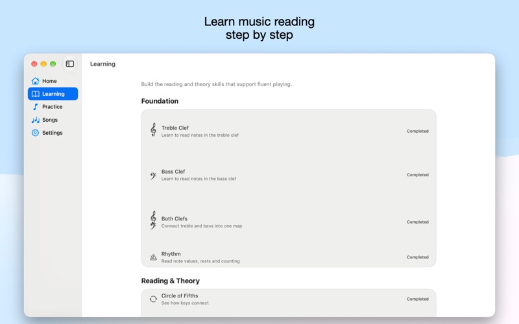The image size is (519, 324).
Task: Click the bass clef icon of Bass Clef lesson
Action: (153, 176)
